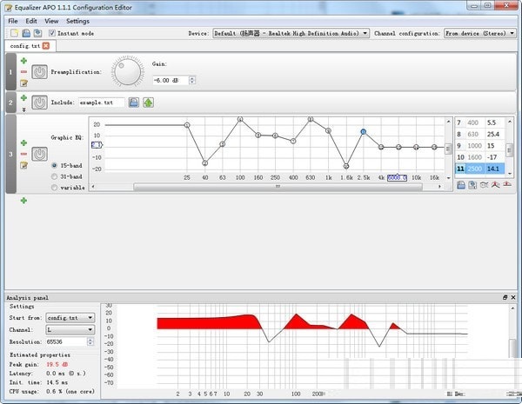This screenshot has width=522, height=404.
Task: Enable or disable Instant mode checkbox
Action: click(52, 33)
